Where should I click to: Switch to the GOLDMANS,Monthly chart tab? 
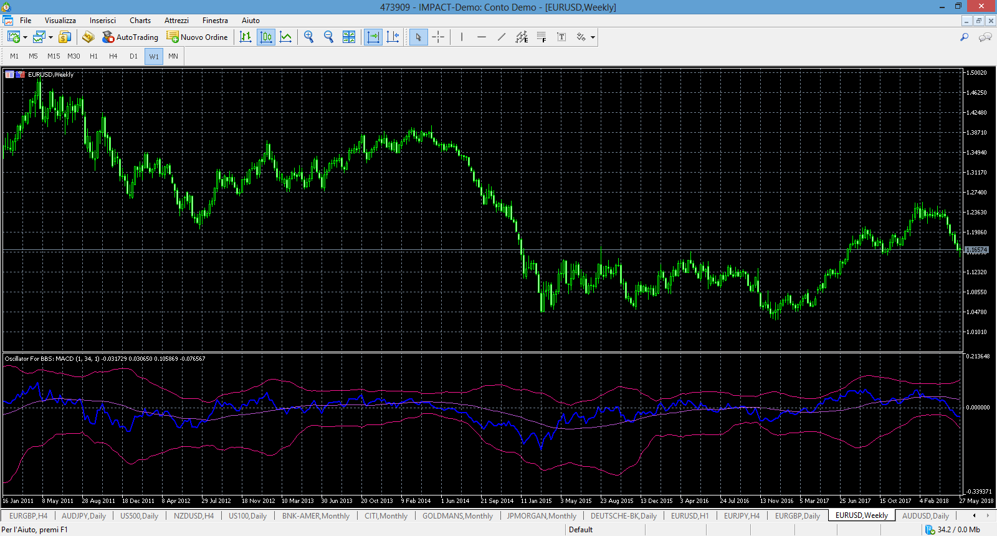pyautogui.click(x=457, y=516)
